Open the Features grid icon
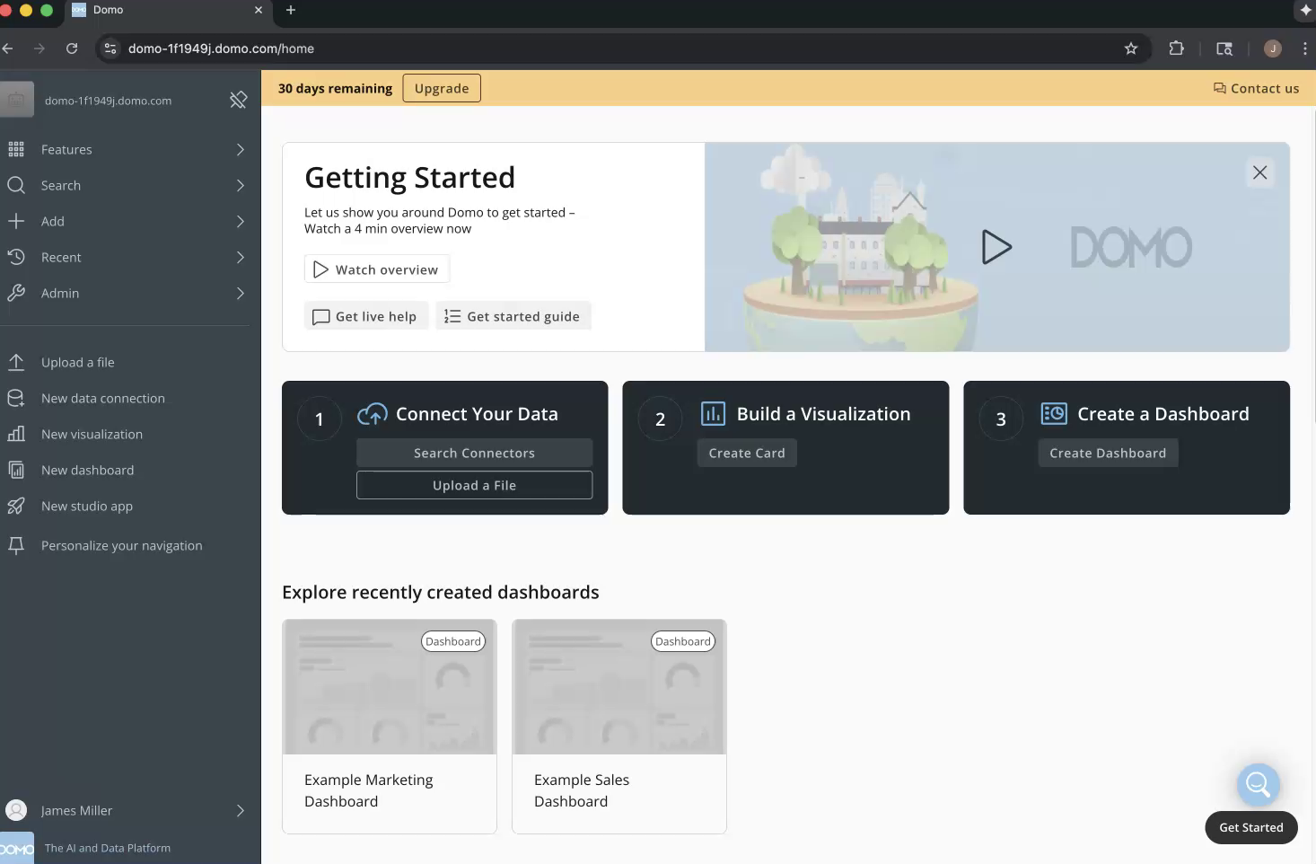This screenshot has height=864, width=1316. point(16,149)
